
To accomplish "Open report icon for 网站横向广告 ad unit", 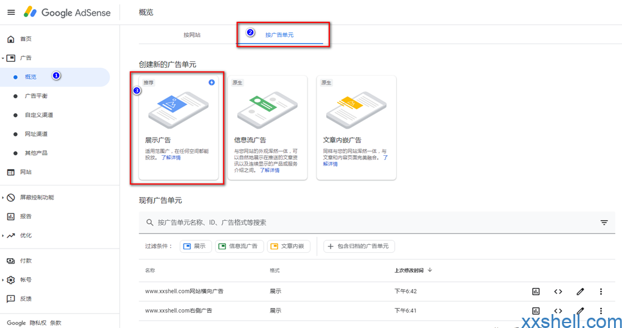I will pos(536,292).
